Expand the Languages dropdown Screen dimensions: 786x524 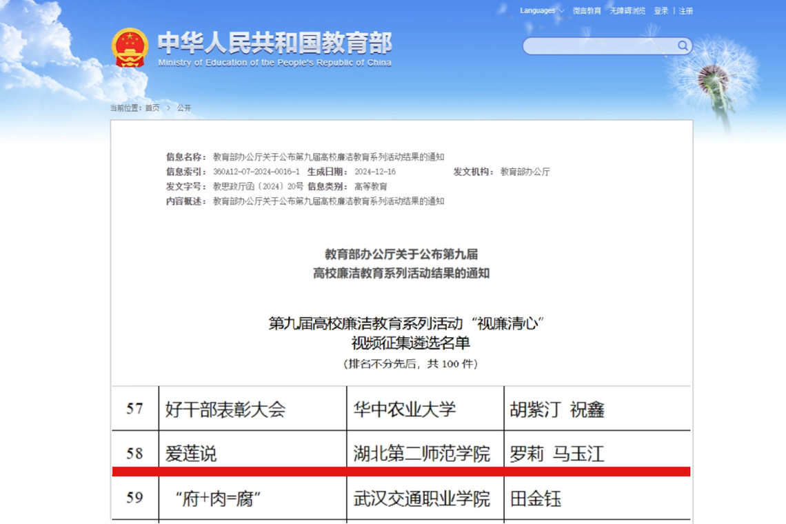click(542, 10)
